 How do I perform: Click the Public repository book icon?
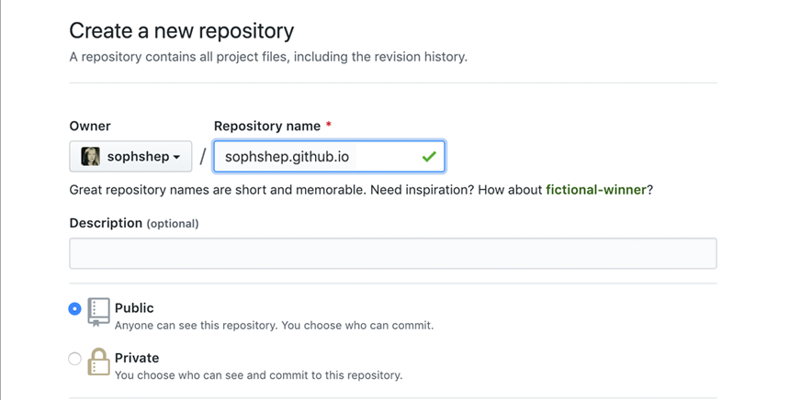point(98,312)
